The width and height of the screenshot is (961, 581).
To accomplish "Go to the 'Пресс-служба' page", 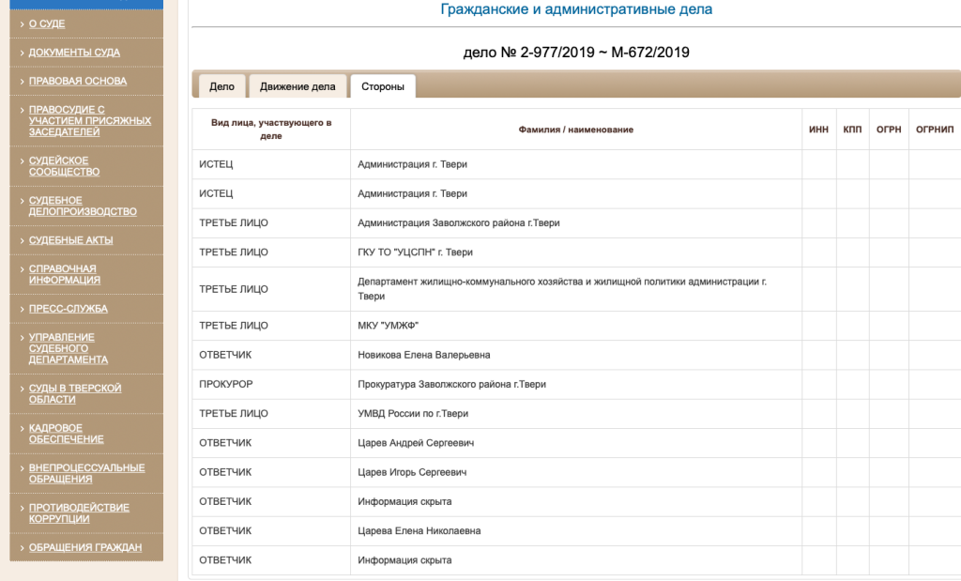I will (x=68, y=309).
